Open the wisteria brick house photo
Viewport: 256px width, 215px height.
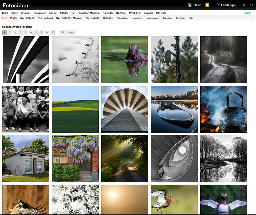75,159
